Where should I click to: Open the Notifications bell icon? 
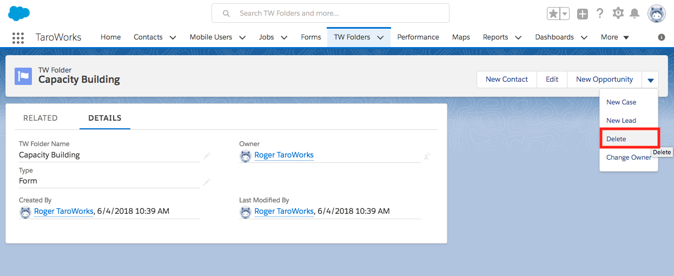pyautogui.click(x=635, y=13)
